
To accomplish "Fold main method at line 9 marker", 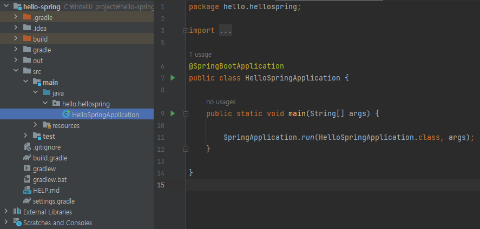I will click(x=186, y=114).
